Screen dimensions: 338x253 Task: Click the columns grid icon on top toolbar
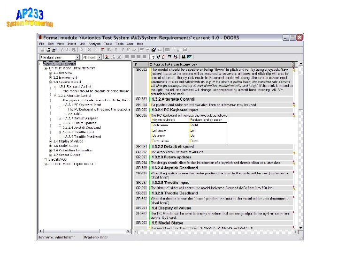point(167,50)
